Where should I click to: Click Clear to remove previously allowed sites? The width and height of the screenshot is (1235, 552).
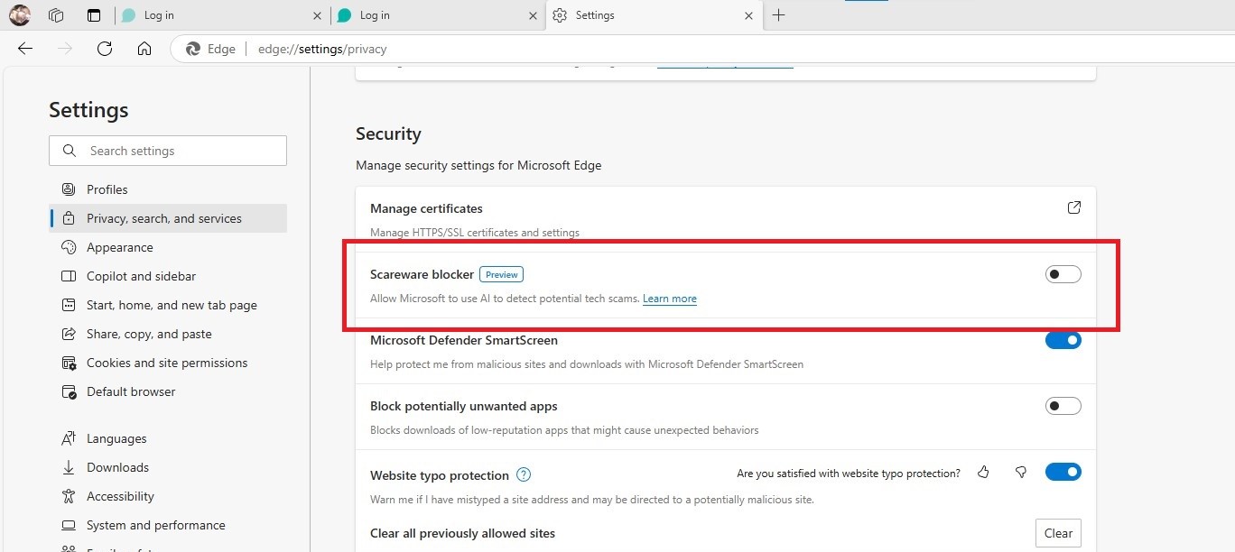pyautogui.click(x=1057, y=532)
